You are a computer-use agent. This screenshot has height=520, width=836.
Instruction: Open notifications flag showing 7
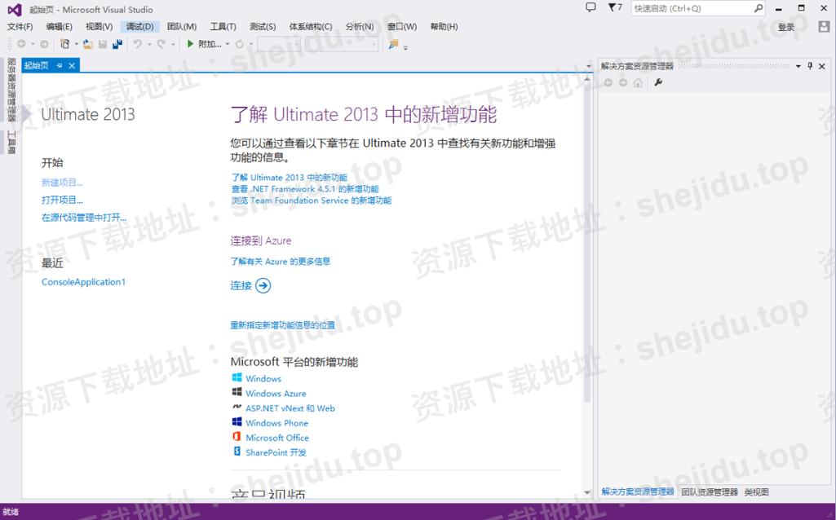615,7
